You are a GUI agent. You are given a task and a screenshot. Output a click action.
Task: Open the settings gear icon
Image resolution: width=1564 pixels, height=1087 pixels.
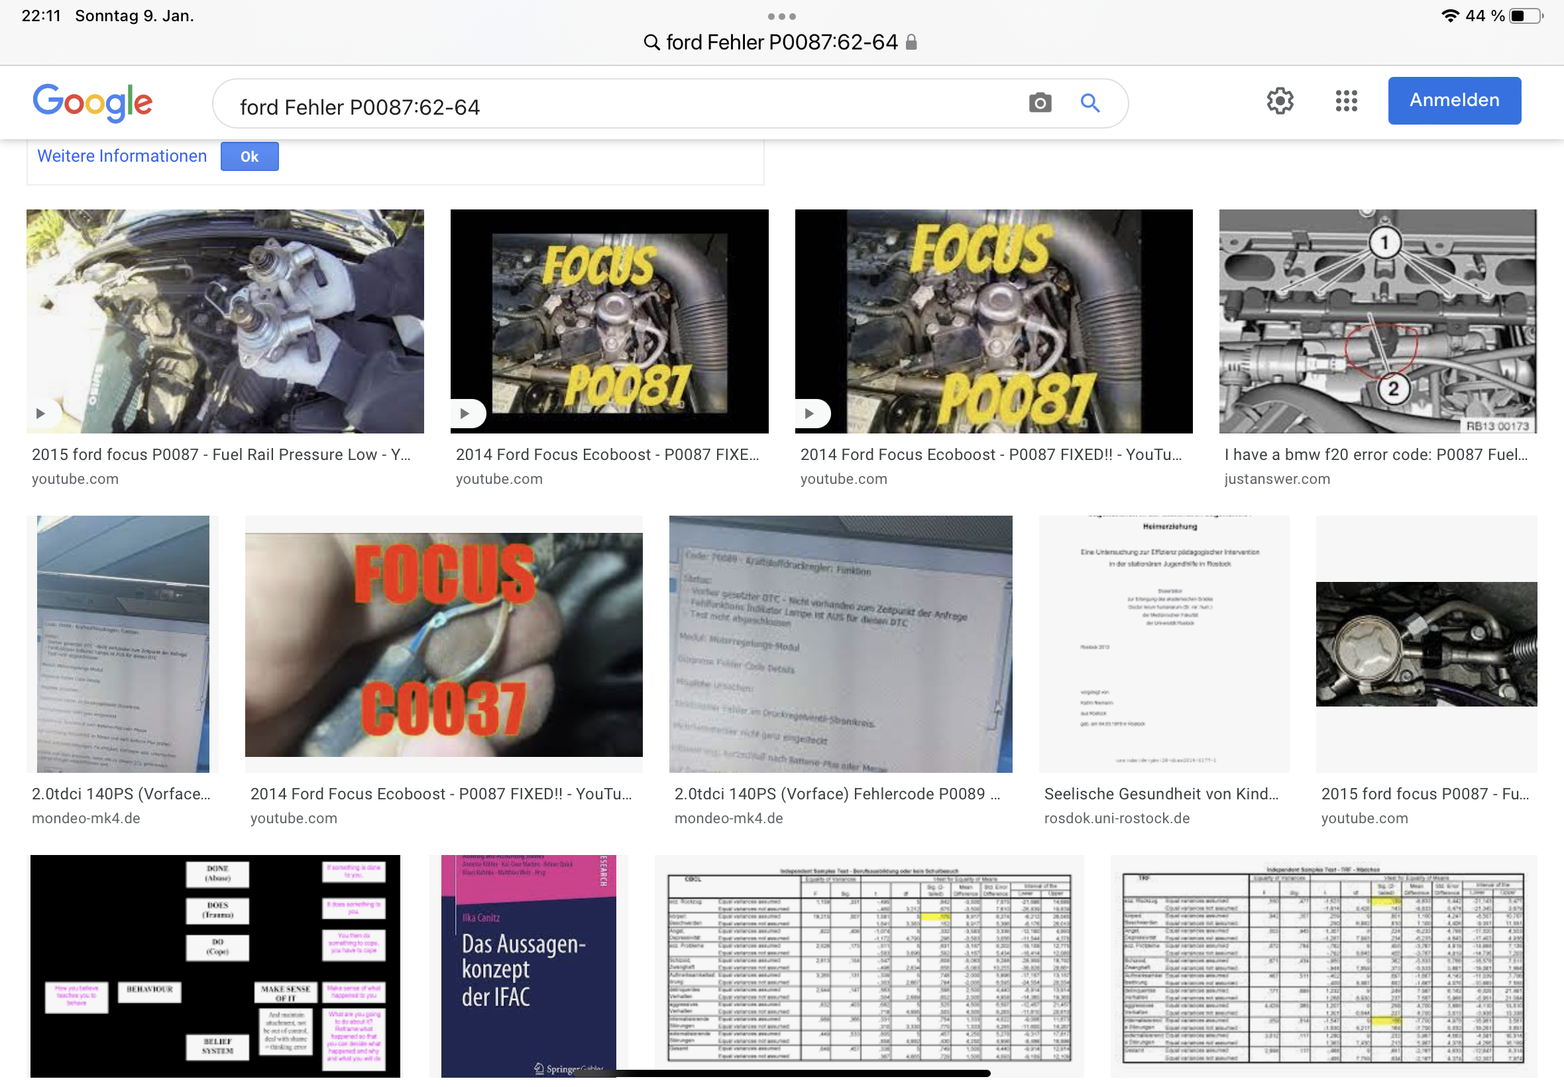point(1280,101)
